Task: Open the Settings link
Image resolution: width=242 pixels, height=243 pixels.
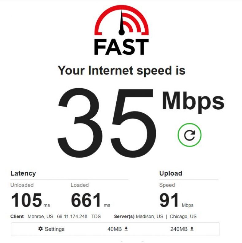Action: pos(51,229)
